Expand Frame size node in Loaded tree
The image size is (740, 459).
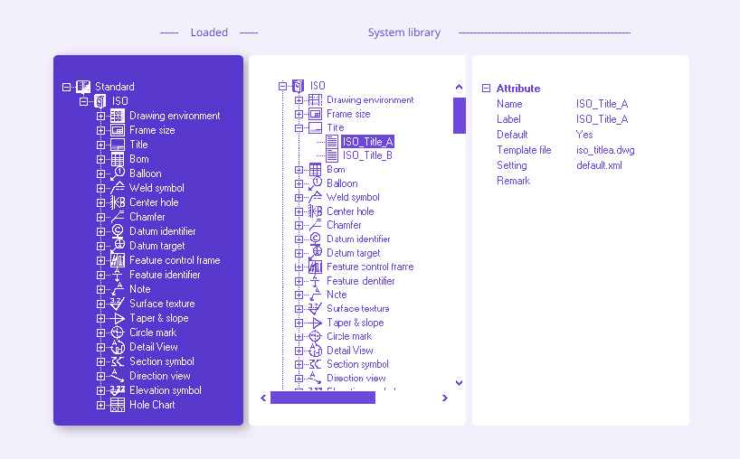point(101,130)
